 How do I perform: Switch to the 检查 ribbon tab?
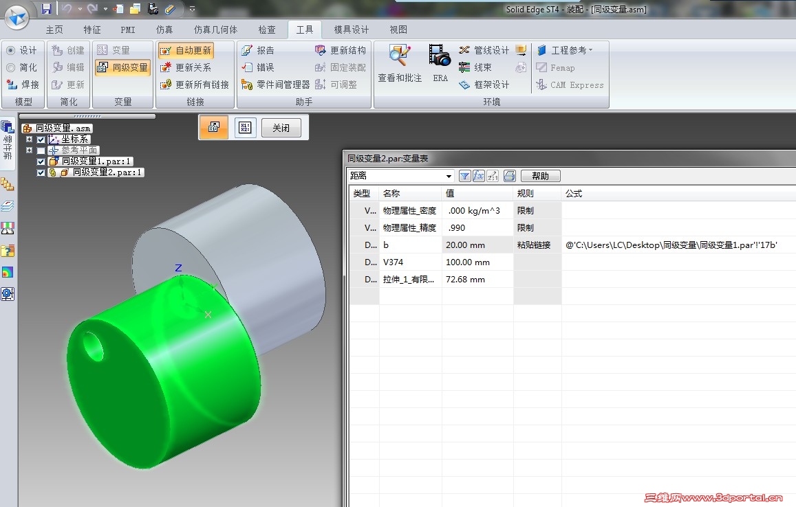click(266, 30)
